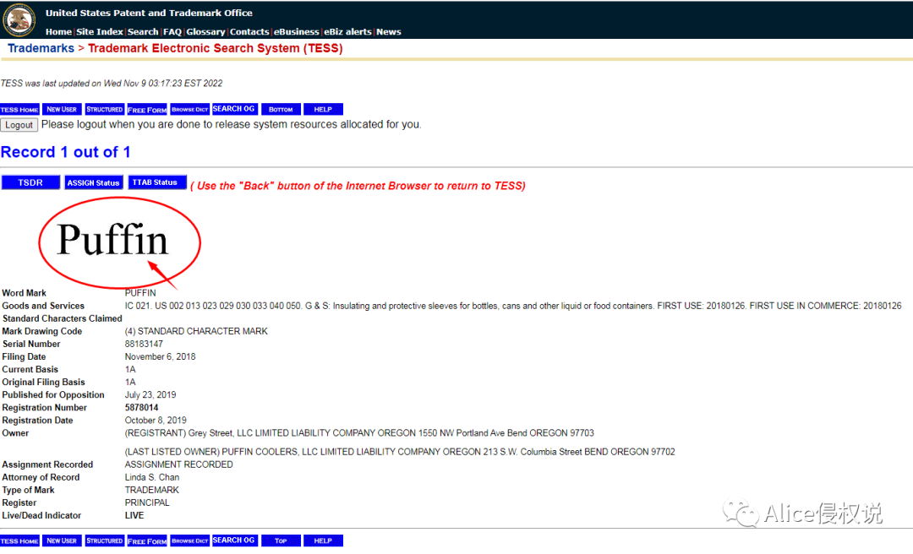913x554 pixels.
Task: Click the Logout button
Action: [19, 125]
